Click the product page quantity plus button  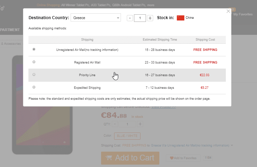[x=140, y=124]
